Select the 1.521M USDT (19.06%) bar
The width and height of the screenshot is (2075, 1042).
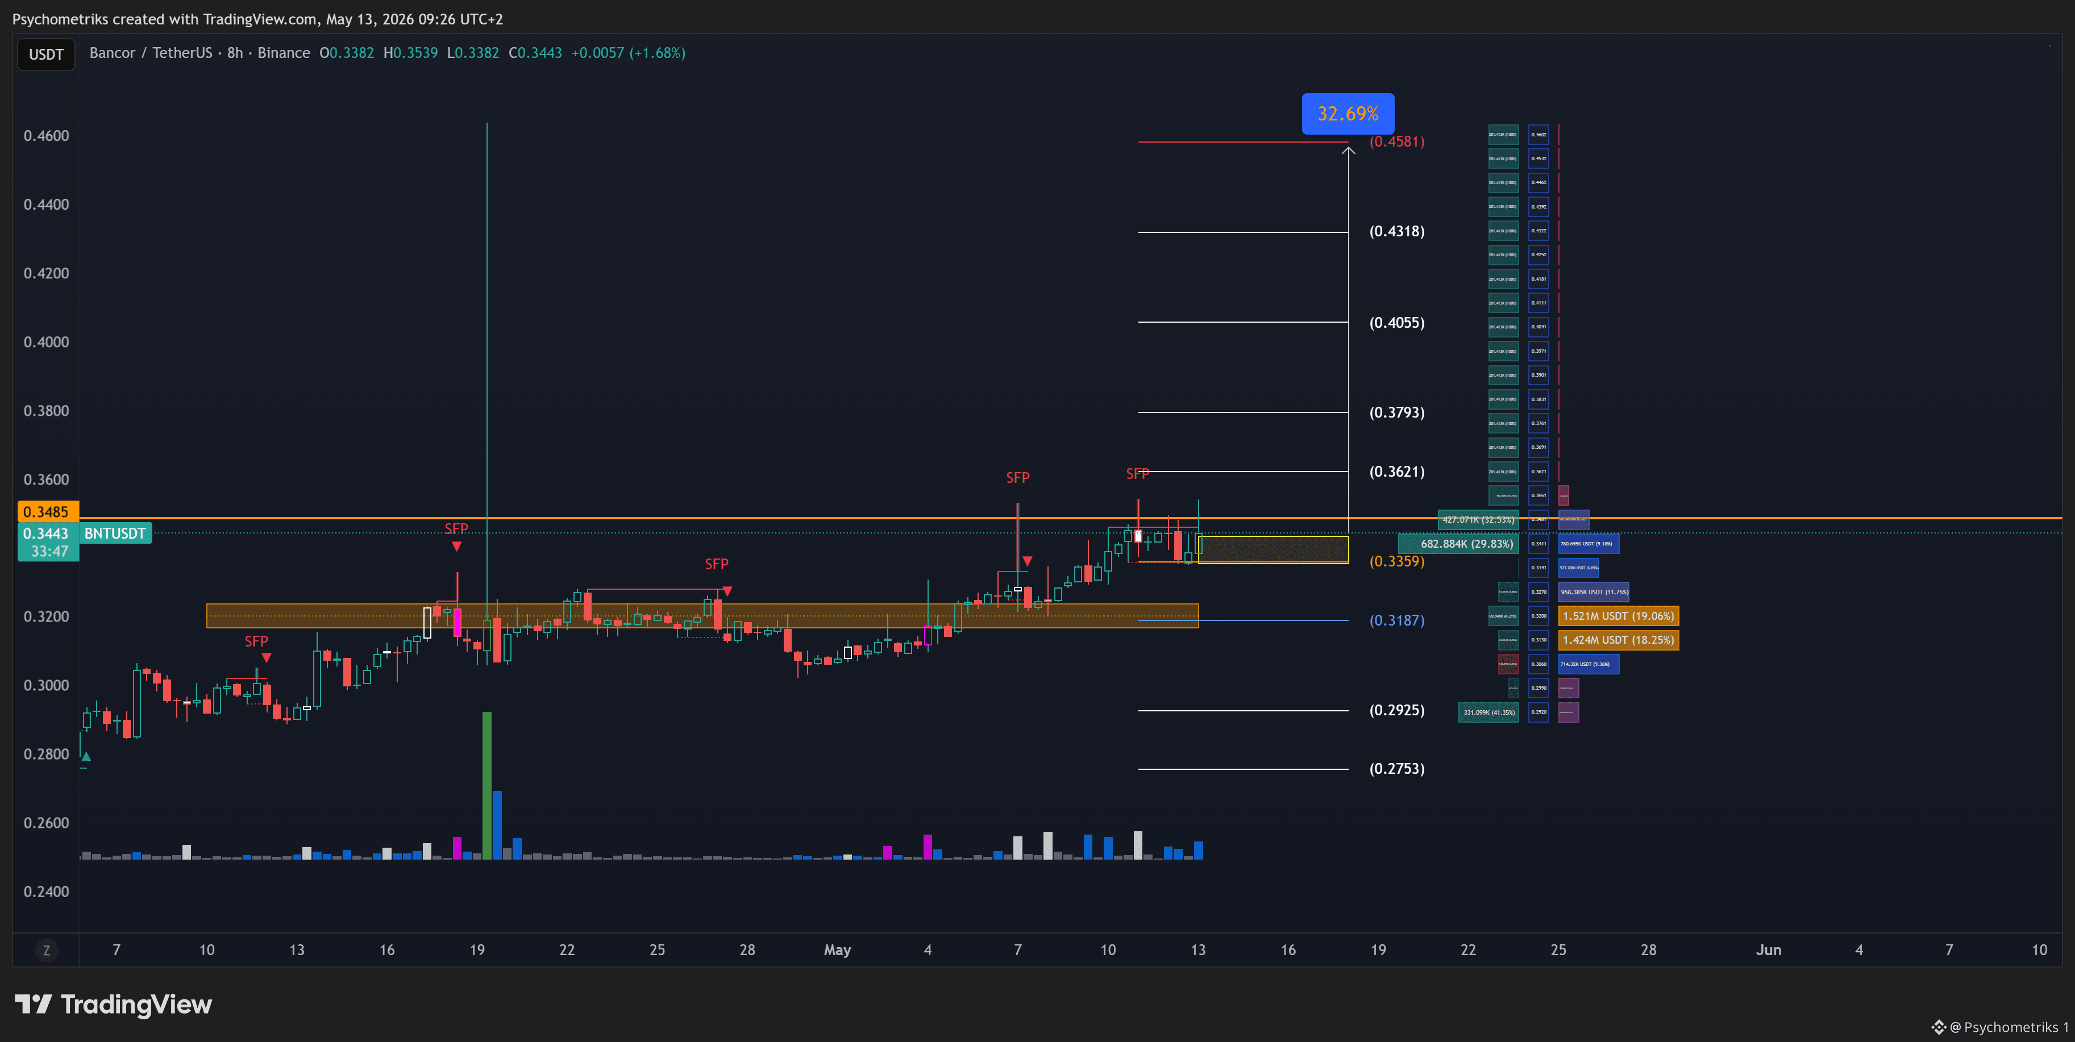coord(1618,616)
